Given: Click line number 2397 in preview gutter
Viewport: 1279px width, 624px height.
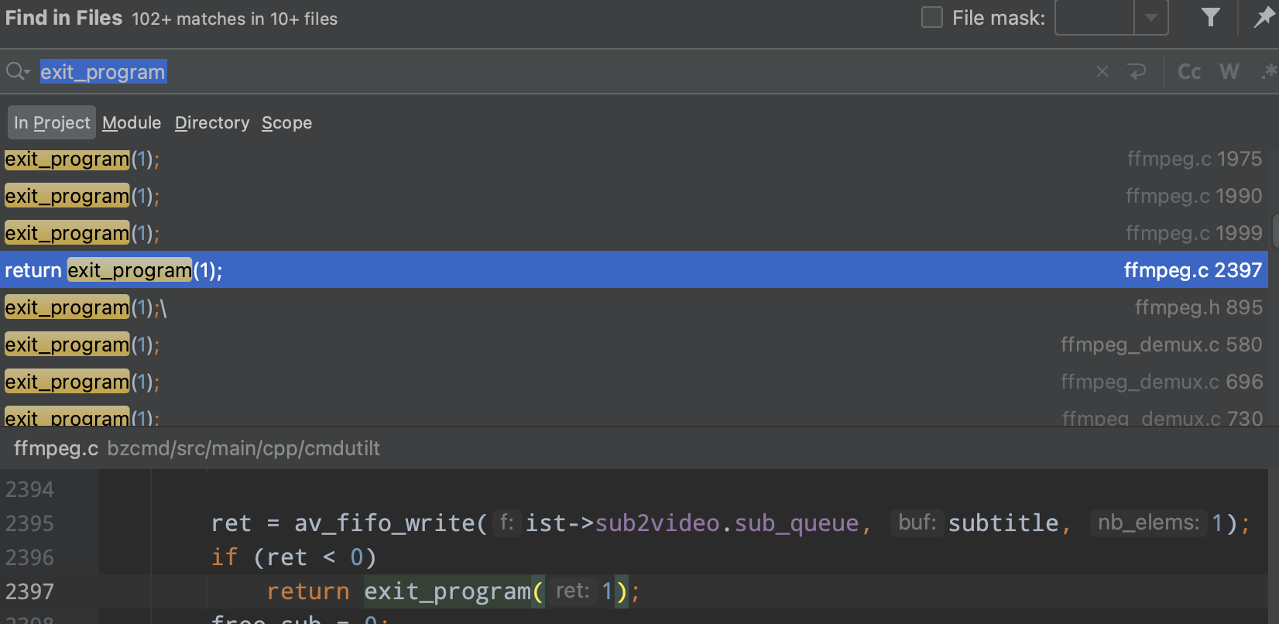Looking at the screenshot, I should [29, 591].
